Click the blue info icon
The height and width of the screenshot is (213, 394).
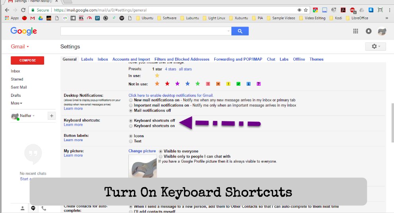tap(248, 84)
